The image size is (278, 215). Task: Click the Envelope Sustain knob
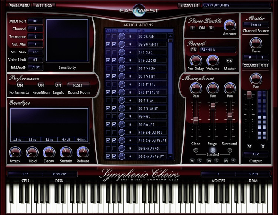pyautogui.click(x=66, y=153)
